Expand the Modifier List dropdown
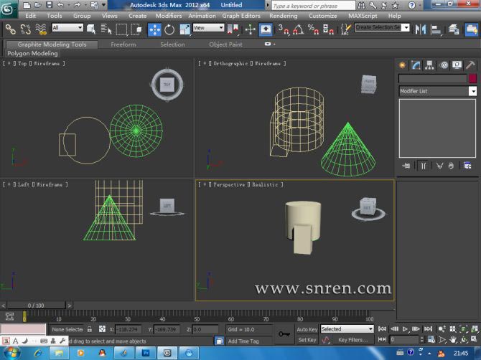This screenshot has height=360, width=481. [472, 91]
